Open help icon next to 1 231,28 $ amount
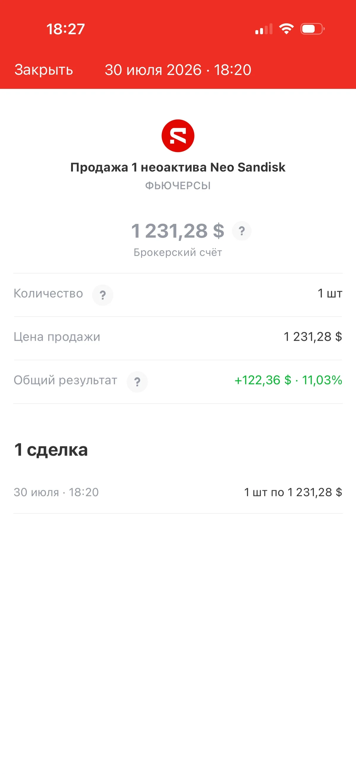The image size is (356, 774). pyautogui.click(x=241, y=231)
